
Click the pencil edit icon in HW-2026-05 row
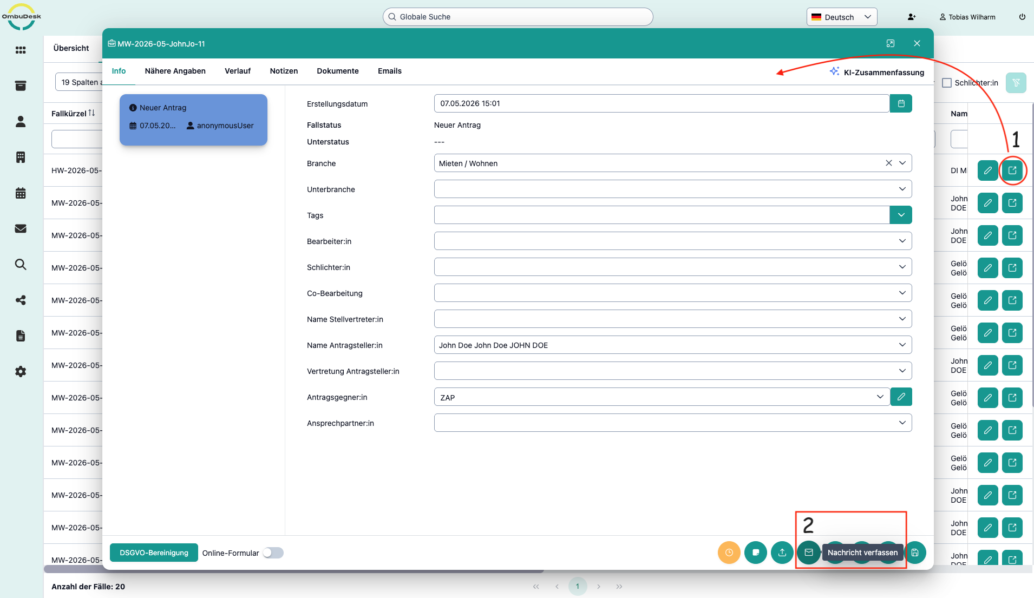coord(987,170)
